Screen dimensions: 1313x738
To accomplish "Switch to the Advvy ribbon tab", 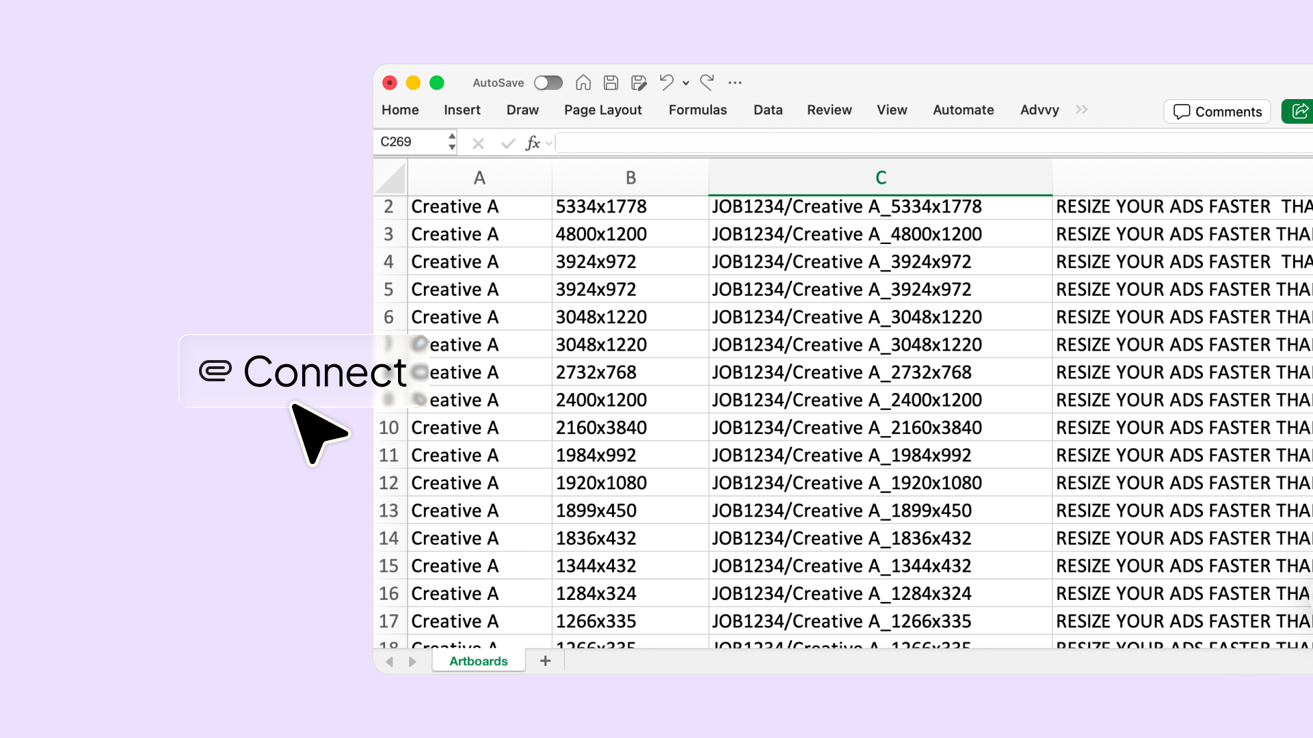I will (1039, 110).
